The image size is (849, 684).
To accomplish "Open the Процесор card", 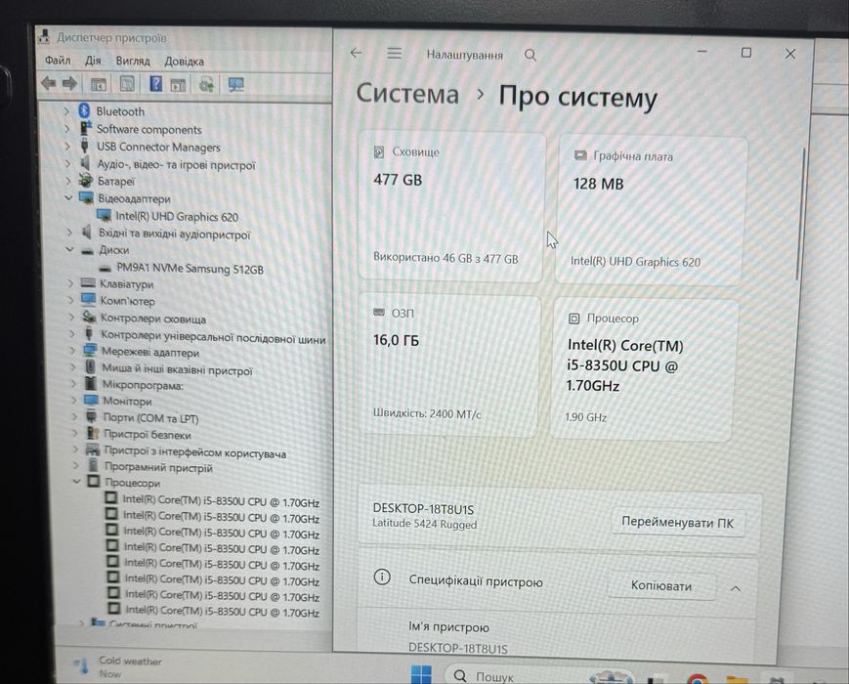I will click(x=644, y=369).
